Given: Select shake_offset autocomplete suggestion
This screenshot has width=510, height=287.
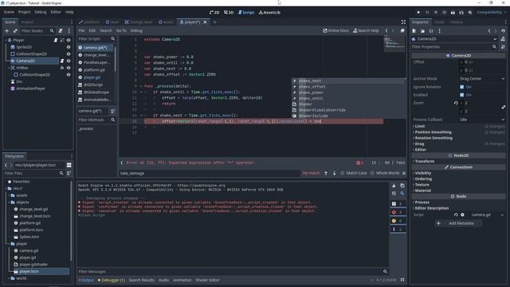Looking at the screenshot, I should (348, 87).
